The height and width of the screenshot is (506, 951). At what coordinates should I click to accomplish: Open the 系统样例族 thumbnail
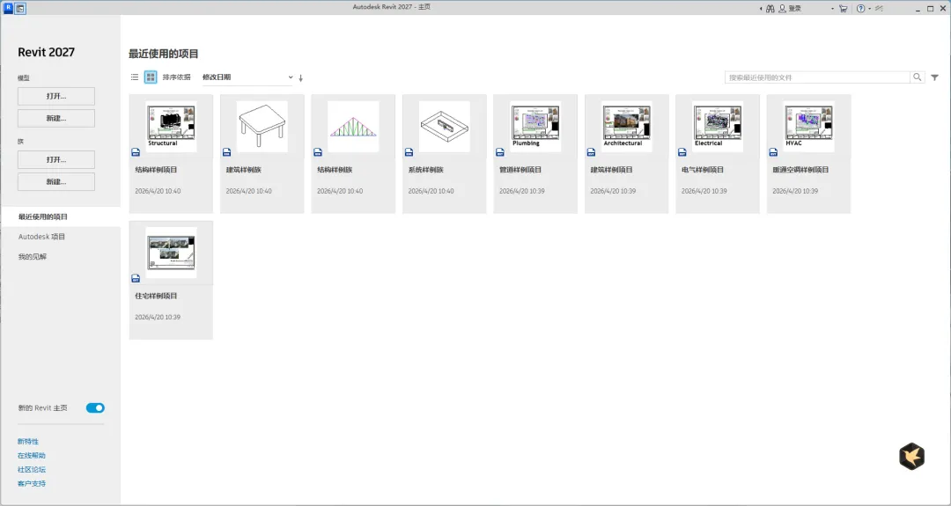point(444,126)
